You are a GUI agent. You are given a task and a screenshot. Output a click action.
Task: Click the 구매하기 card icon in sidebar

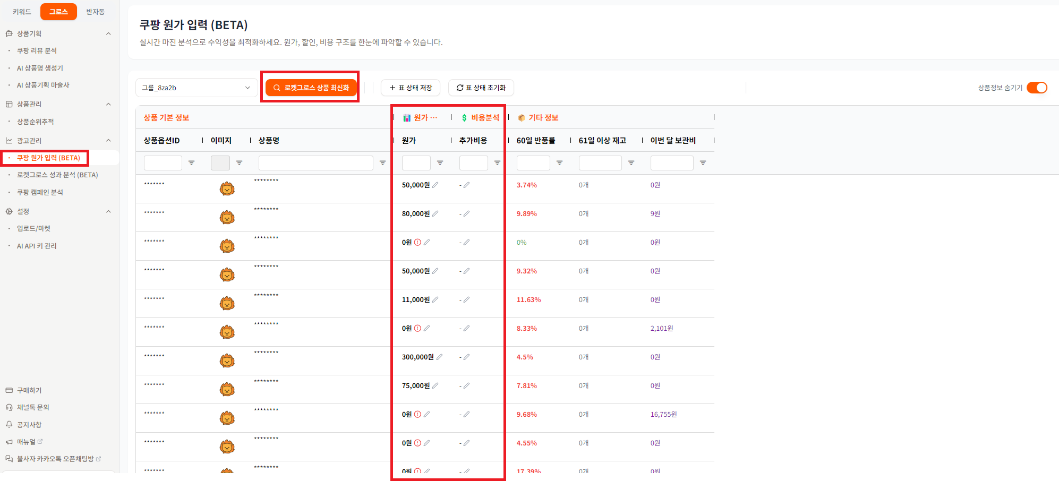pyautogui.click(x=9, y=390)
